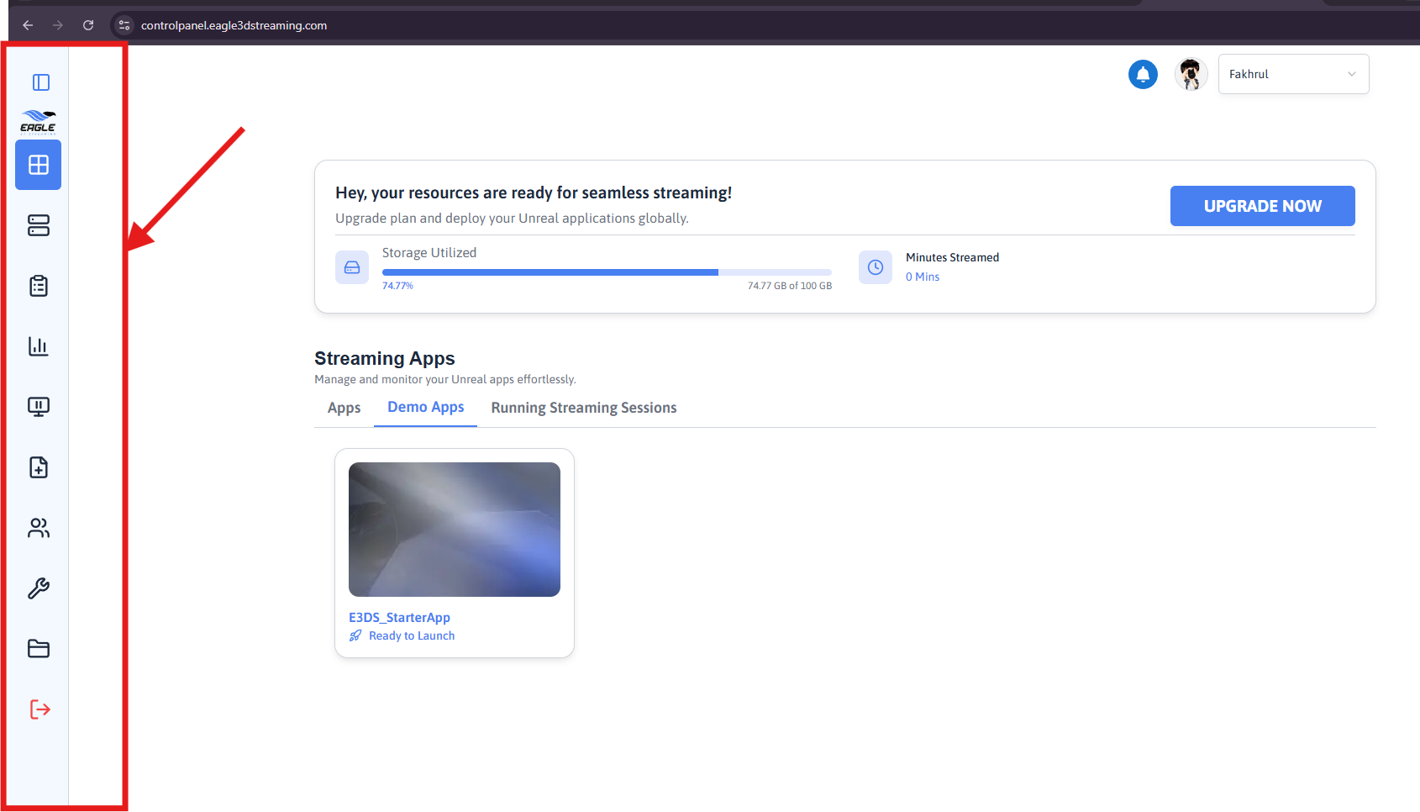The image size is (1420, 812).
Task: Open the add-file document icon
Action: (39, 467)
